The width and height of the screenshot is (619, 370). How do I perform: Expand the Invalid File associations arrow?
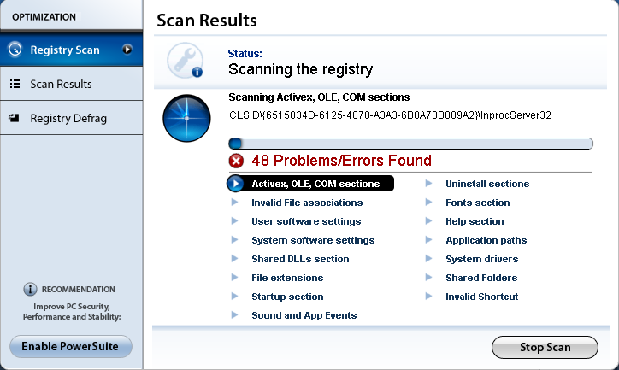coord(234,203)
